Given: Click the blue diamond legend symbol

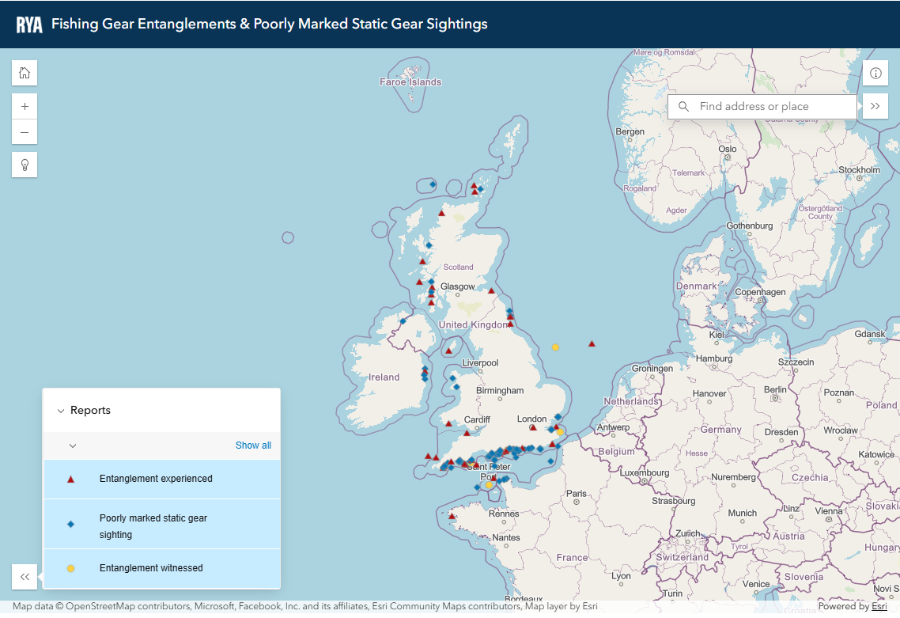Looking at the screenshot, I should (70, 524).
